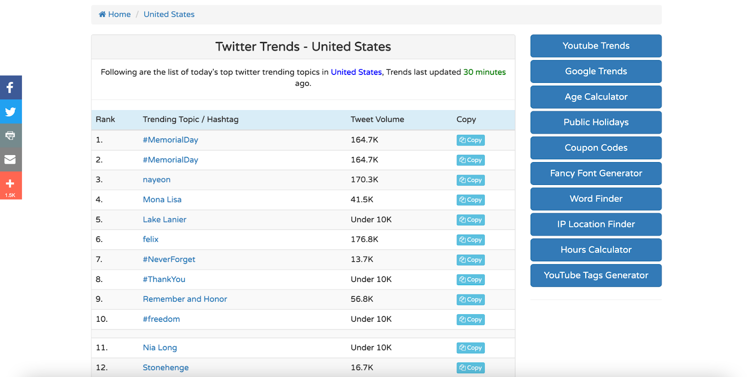This screenshot has height=377, width=750.
Task: Copy the felix trend
Action: (471, 240)
